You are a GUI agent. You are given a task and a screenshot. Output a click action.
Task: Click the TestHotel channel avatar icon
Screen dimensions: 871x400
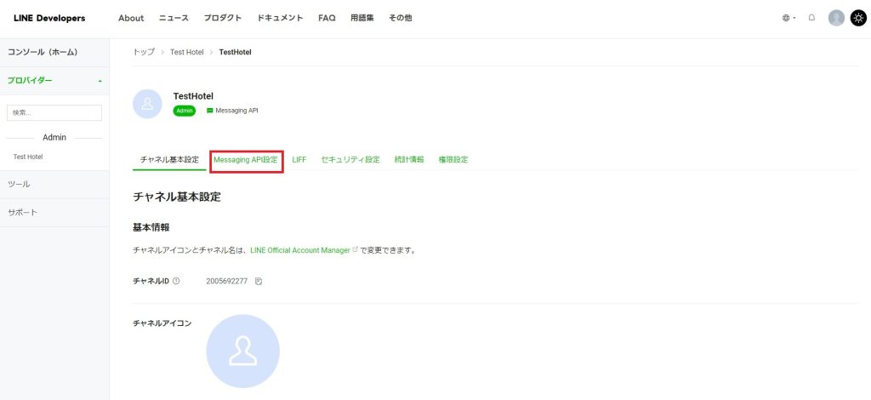coord(148,104)
